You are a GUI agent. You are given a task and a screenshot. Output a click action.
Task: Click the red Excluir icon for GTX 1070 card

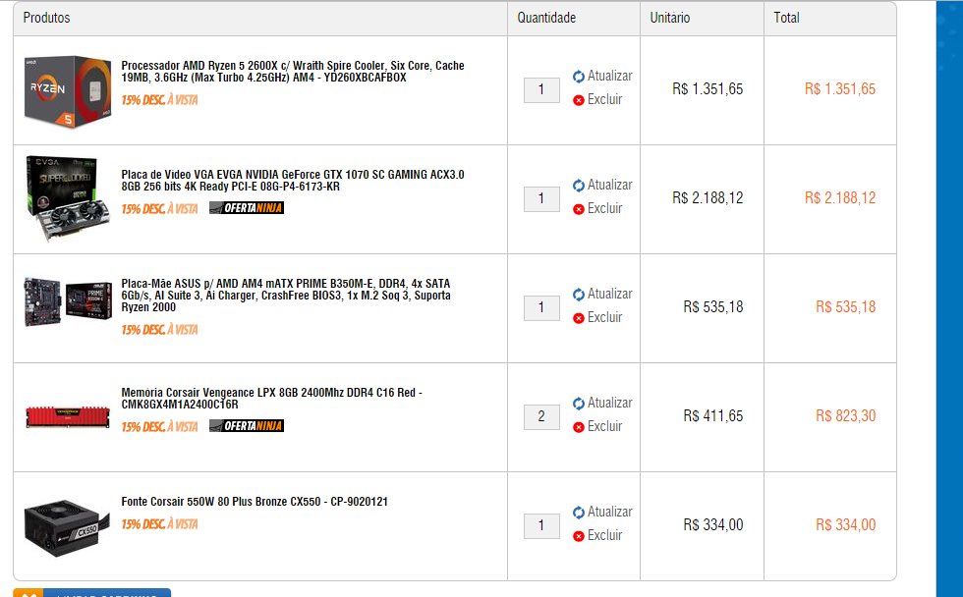tap(579, 209)
